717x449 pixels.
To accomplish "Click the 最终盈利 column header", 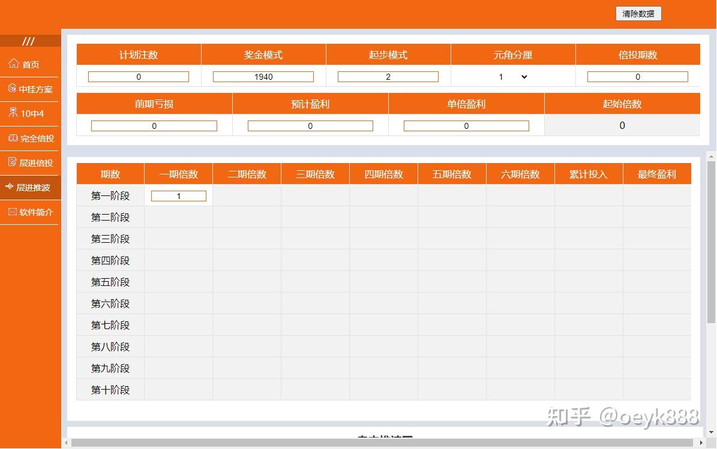I will pos(657,174).
